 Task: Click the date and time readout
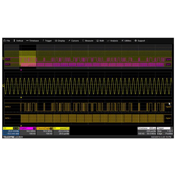(161, 137)
